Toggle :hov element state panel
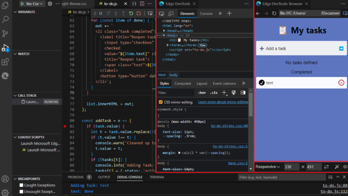348x196 pixels. (202, 93)
